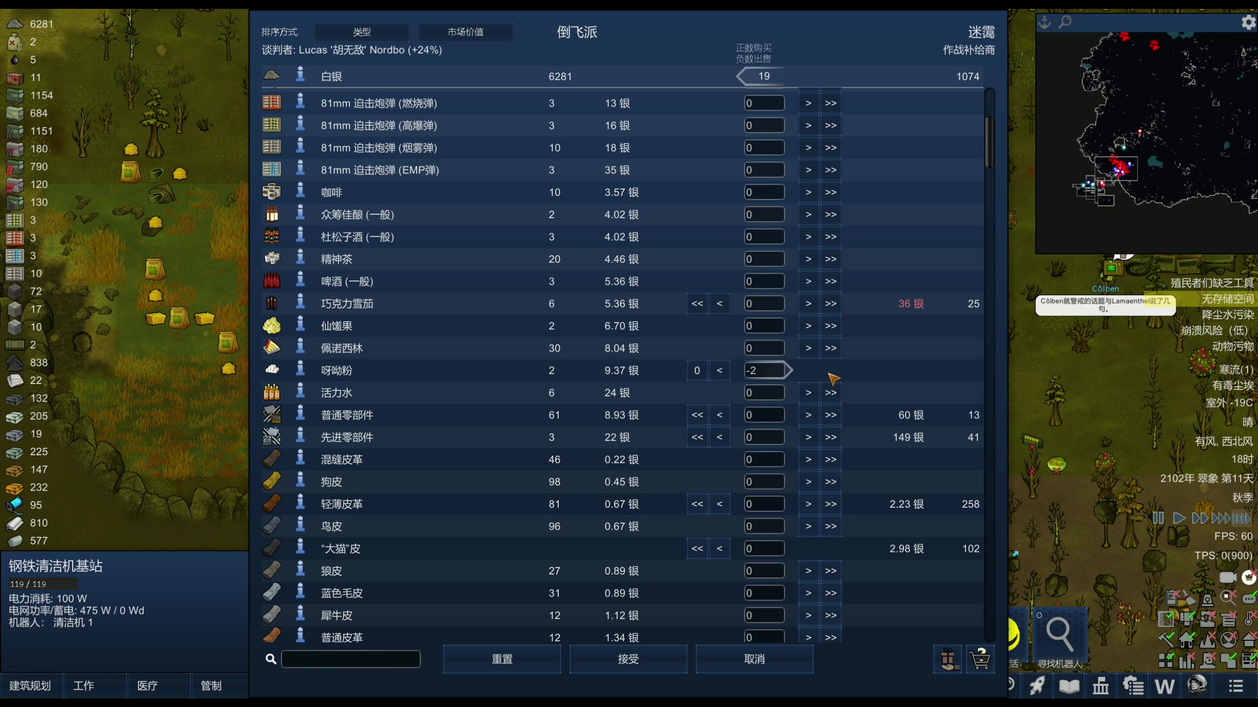Open the shopping cart trade icon
Screen dimensions: 1258x707
pyautogui.click(x=980, y=659)
